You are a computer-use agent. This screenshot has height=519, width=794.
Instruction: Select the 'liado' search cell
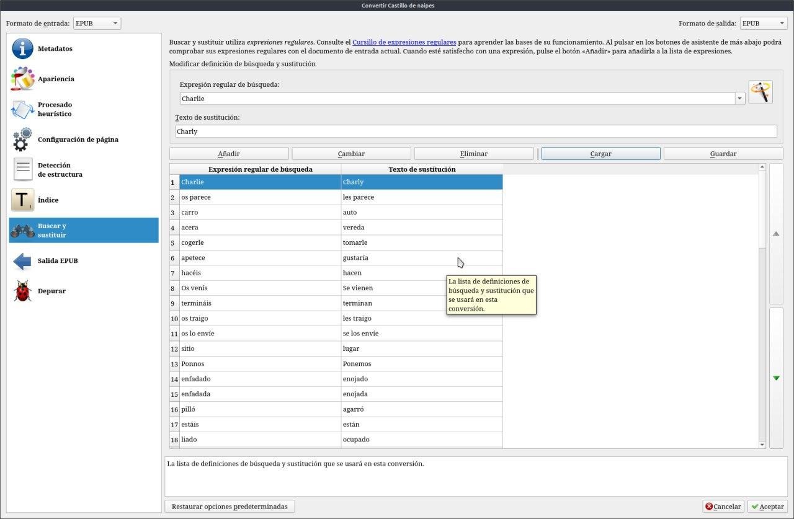260,440
